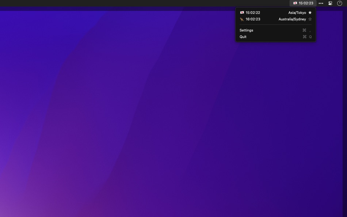The width and height of the screenshot is (347, 217).
Task: Open Settings from the clock menu
Action: click(x=275, y=30)
